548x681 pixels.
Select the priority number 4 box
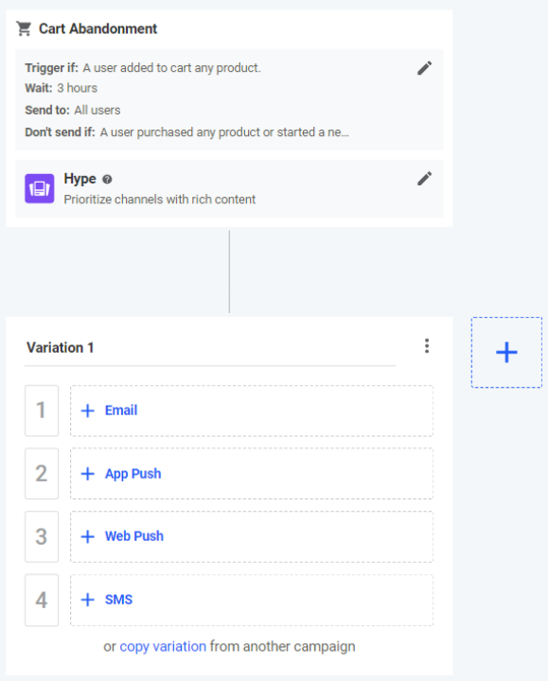(42, 600)
